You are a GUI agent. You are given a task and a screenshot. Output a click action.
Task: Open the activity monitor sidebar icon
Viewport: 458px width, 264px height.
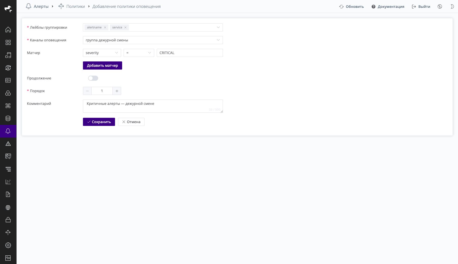tap(8, 258)
